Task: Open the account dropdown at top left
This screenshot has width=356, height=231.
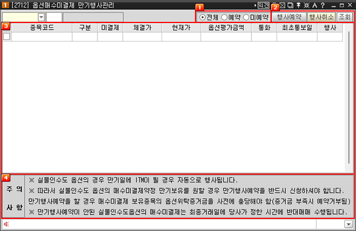Action: (x=41, y=17)
